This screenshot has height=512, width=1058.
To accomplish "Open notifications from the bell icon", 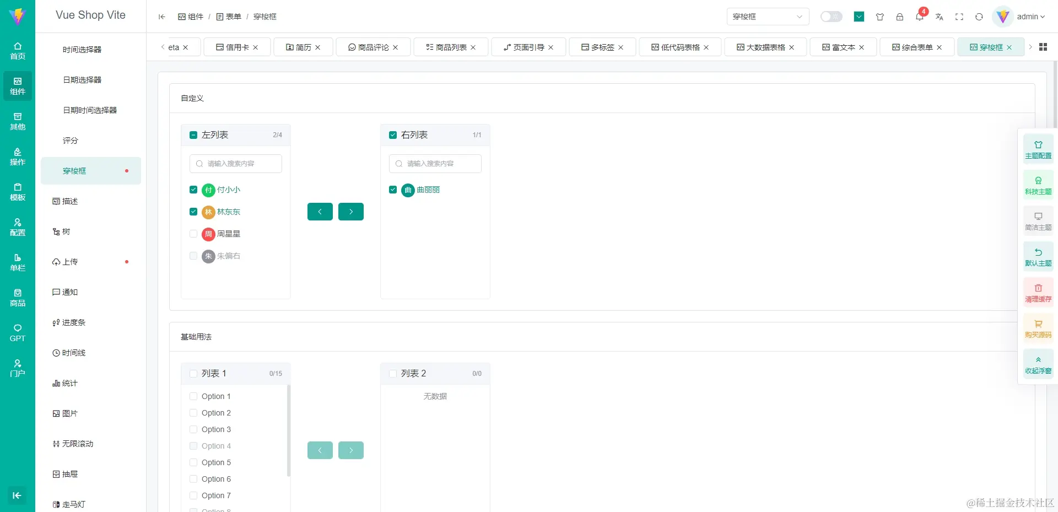I will [x=919, y=17].
